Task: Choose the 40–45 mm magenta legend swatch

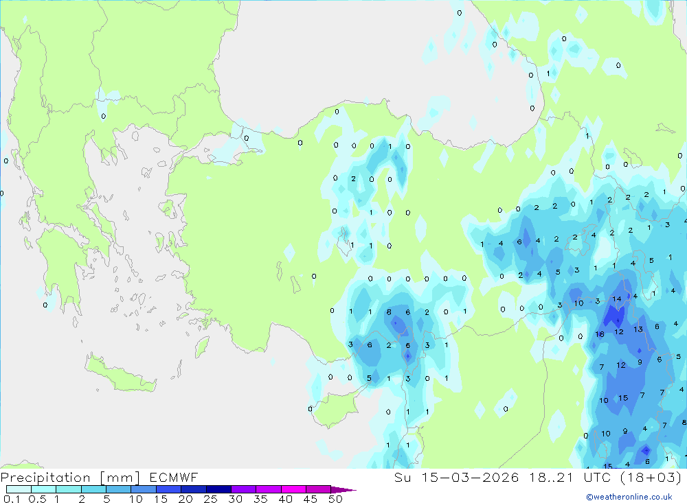Action: [x=293, y=489]
